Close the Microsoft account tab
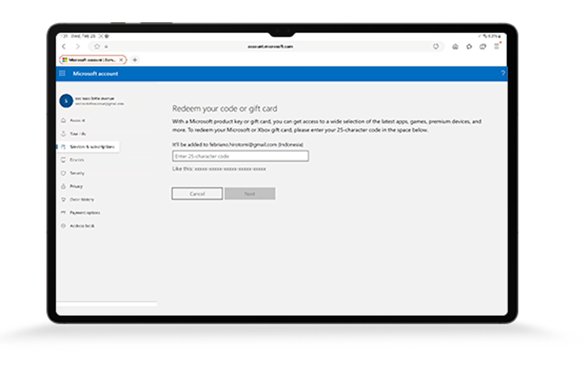Viewport: 587px width, 373px height. coord(121,60)
